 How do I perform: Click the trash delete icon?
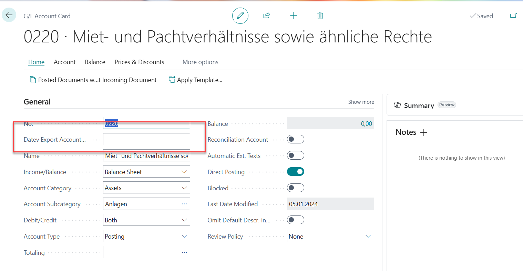click(x=320, y=16)
